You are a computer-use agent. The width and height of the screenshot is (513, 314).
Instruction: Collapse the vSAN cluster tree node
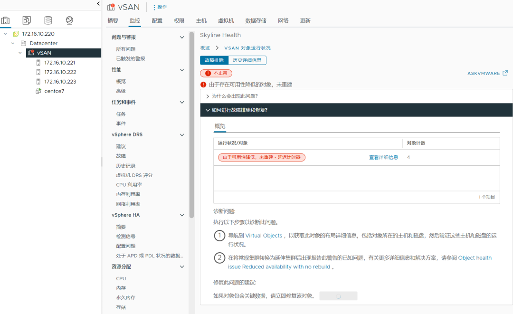(20, 53)
